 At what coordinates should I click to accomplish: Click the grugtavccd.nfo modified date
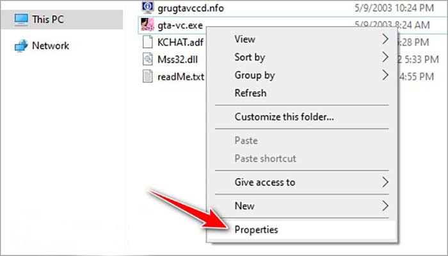tap(394, 8)
